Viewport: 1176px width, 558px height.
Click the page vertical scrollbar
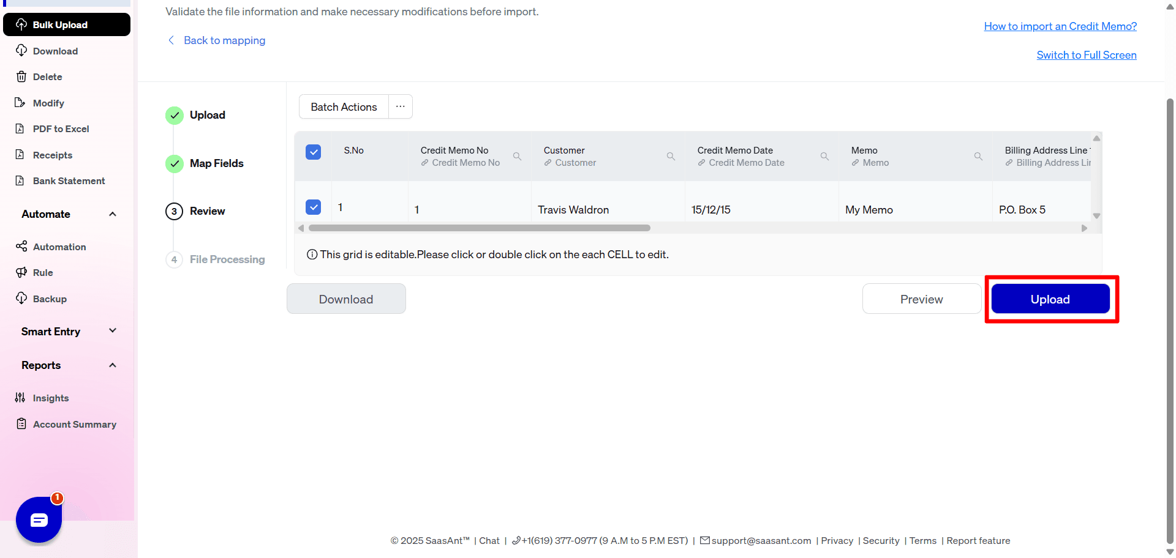tap(1170, 321)
